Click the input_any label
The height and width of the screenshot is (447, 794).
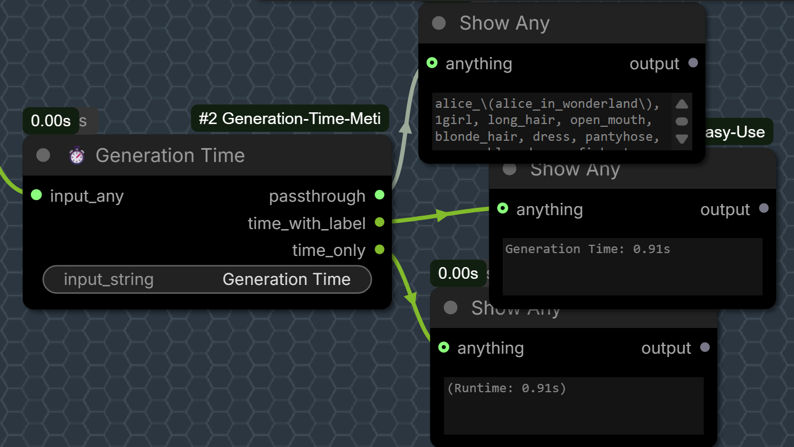click(x=87, y=196)
